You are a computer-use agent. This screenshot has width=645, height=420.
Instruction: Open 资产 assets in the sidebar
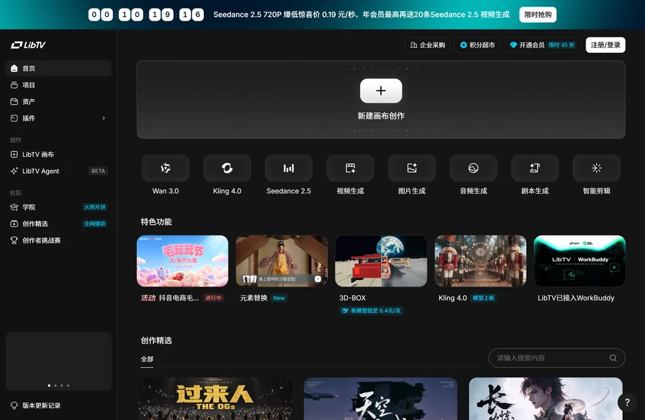[x=59, y=101]
